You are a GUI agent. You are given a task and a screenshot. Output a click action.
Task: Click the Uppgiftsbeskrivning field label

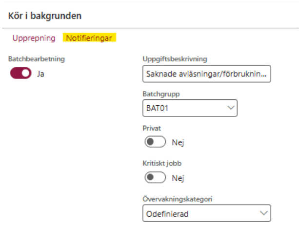[x=175, y=59]
